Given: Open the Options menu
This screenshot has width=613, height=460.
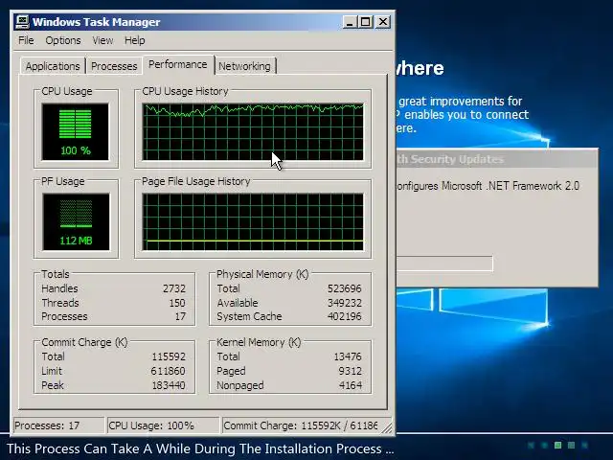Looking at the screenshot, I should tap(63, 40).
